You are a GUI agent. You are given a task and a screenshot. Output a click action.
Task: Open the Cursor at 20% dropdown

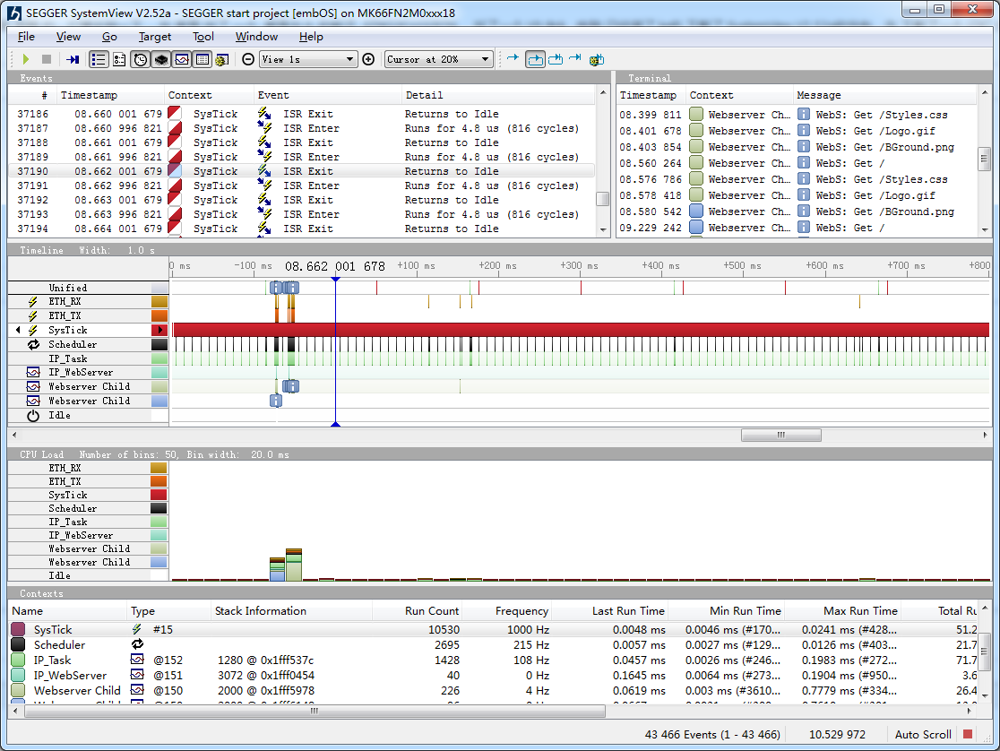(x=438, y=59)
